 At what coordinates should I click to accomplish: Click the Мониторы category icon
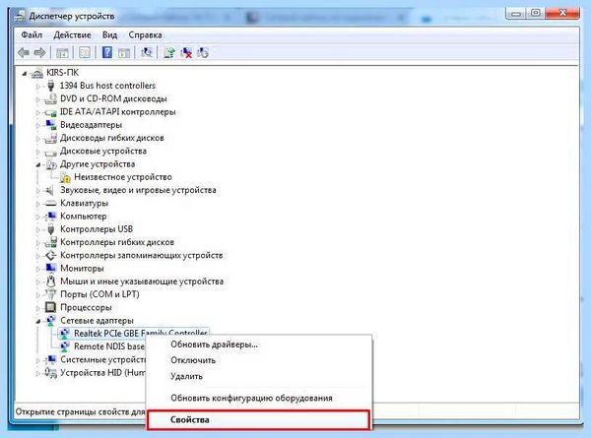[51, 268]
